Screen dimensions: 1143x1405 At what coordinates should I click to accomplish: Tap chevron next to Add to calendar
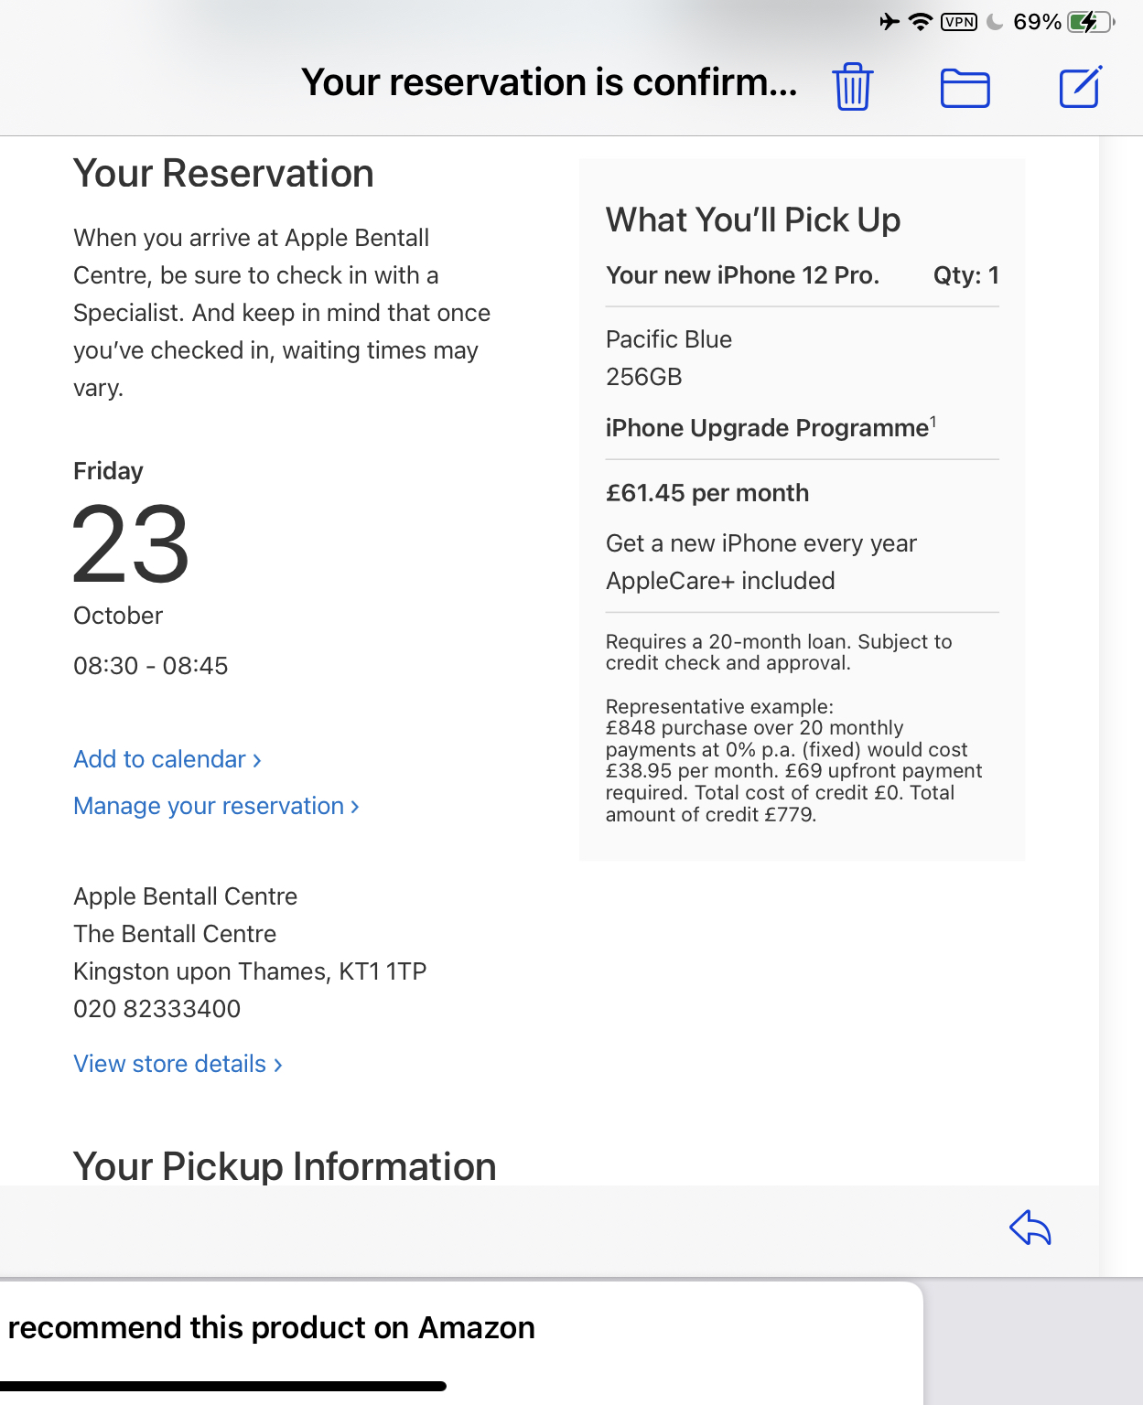pos(257,760)
